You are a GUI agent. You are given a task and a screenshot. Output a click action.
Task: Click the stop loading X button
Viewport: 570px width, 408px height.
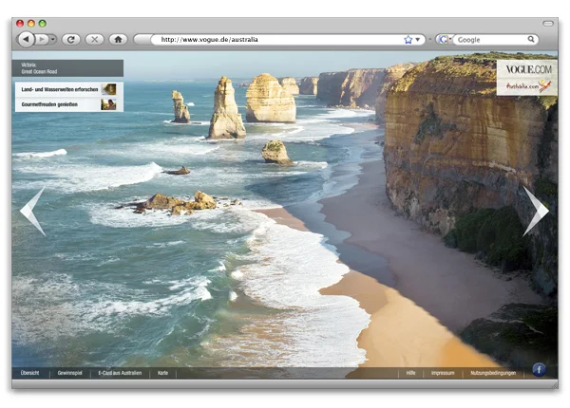pos(94,40)
